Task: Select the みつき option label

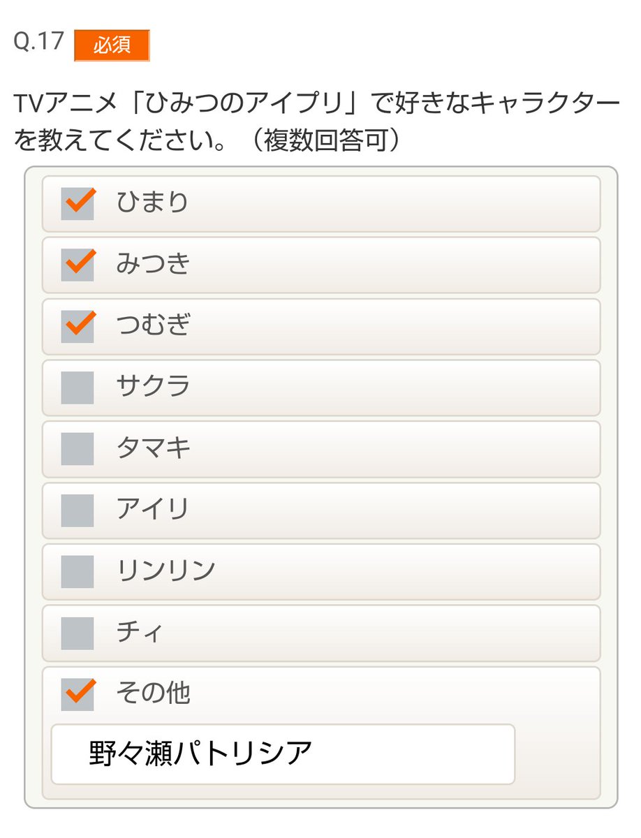Action: coord(152,265)
